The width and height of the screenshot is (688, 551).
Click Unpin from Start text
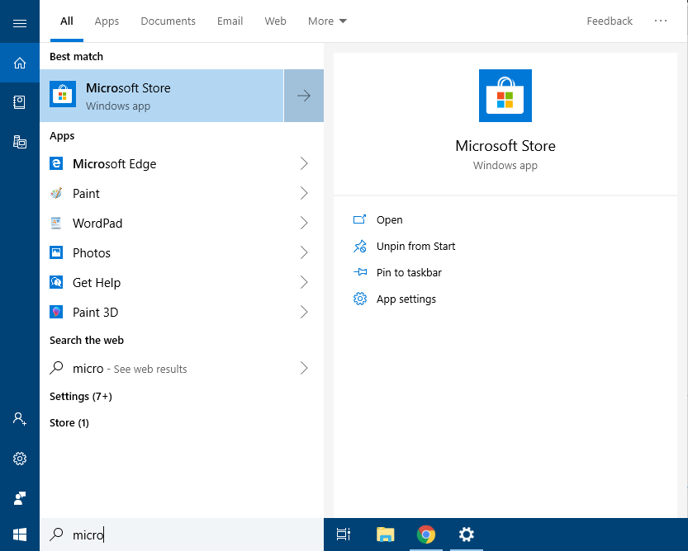click(415, 247)
